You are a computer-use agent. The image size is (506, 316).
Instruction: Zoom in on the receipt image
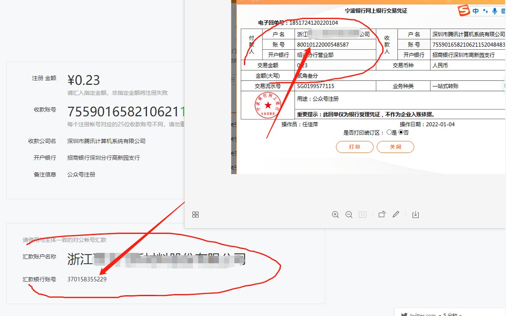tap(335, 214)
